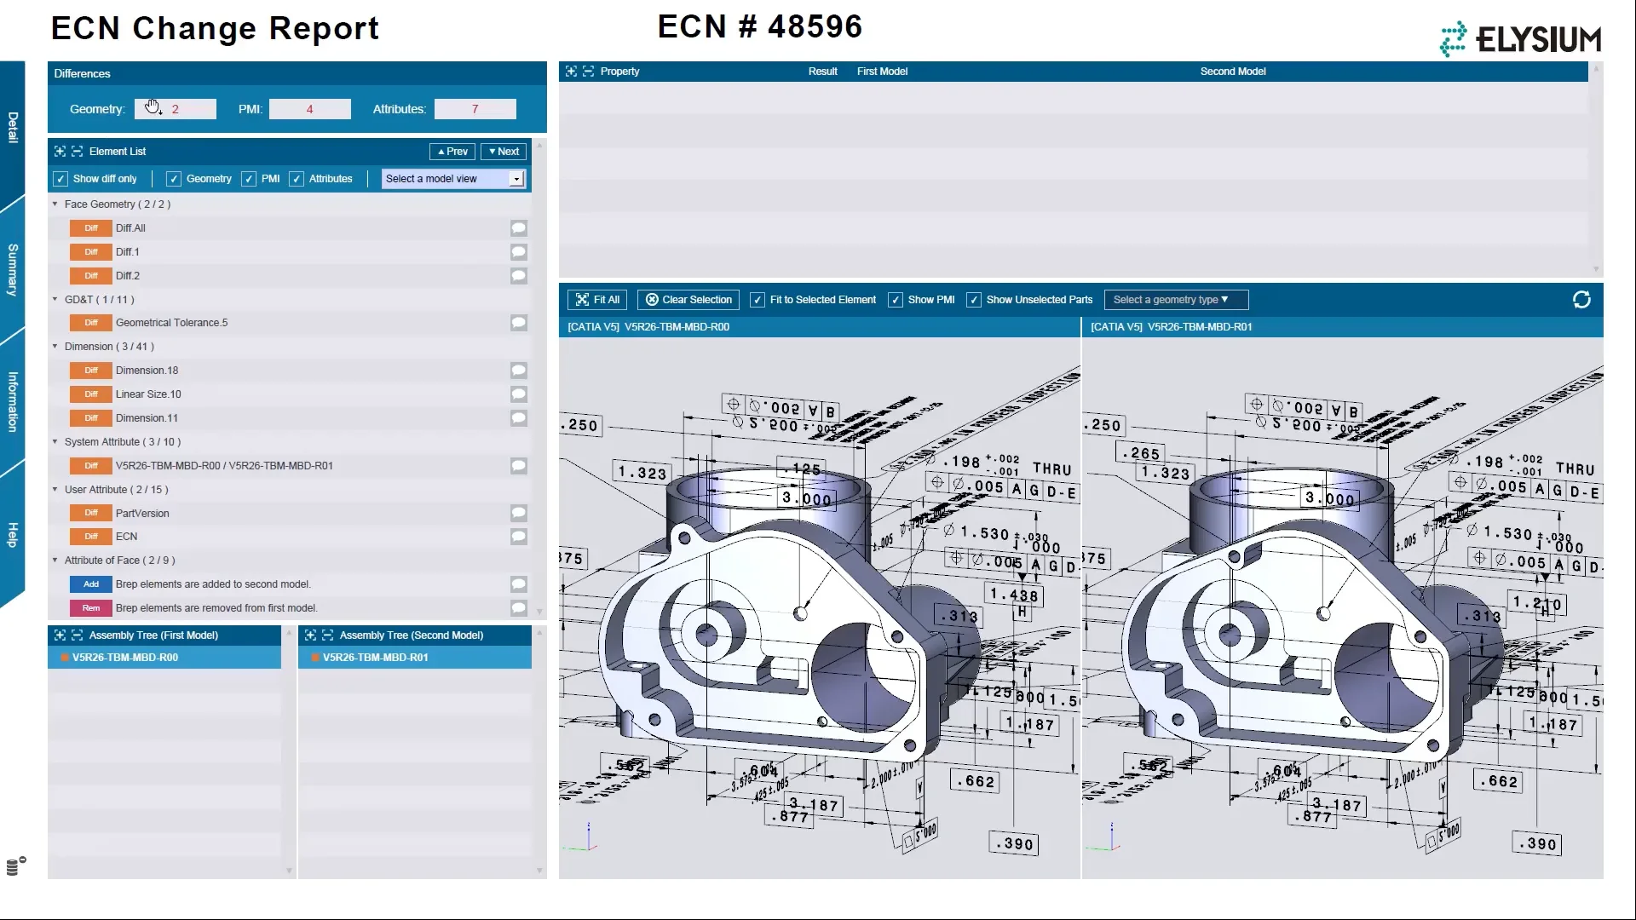This screenshot has width=1636, height=920.
Task: Collapse the Face Geometry section
Action: [x=56, y=204]
